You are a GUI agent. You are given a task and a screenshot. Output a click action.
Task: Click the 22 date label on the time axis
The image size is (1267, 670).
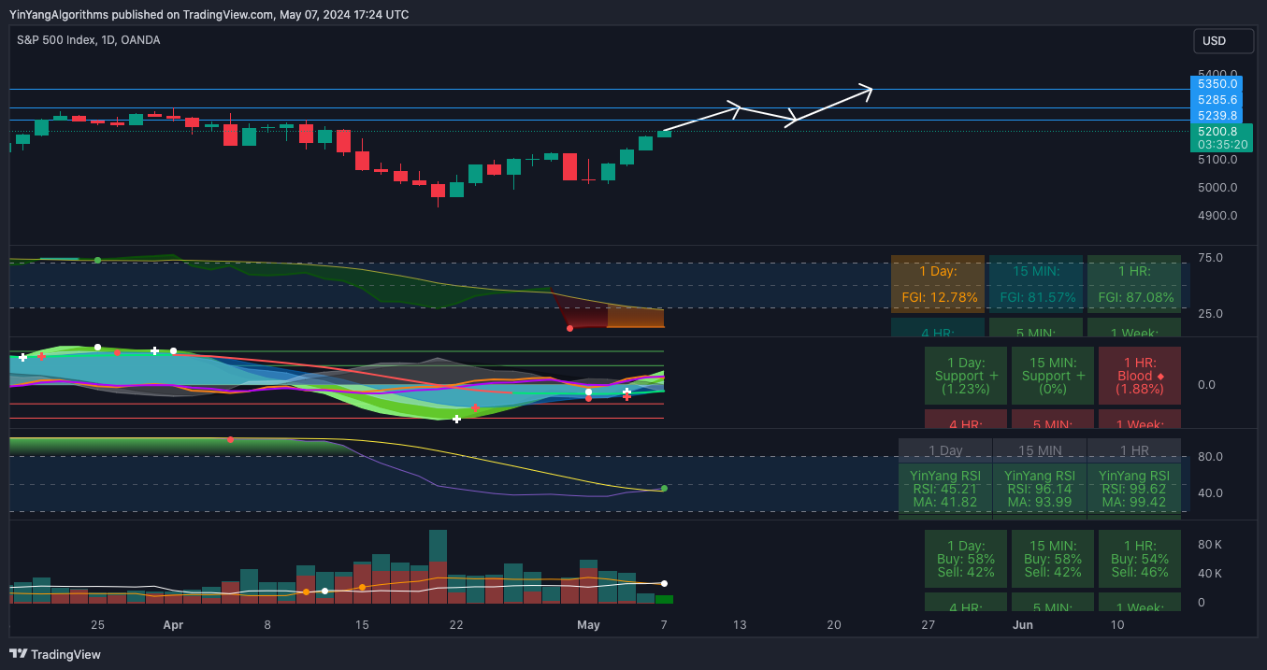[456, 624]
